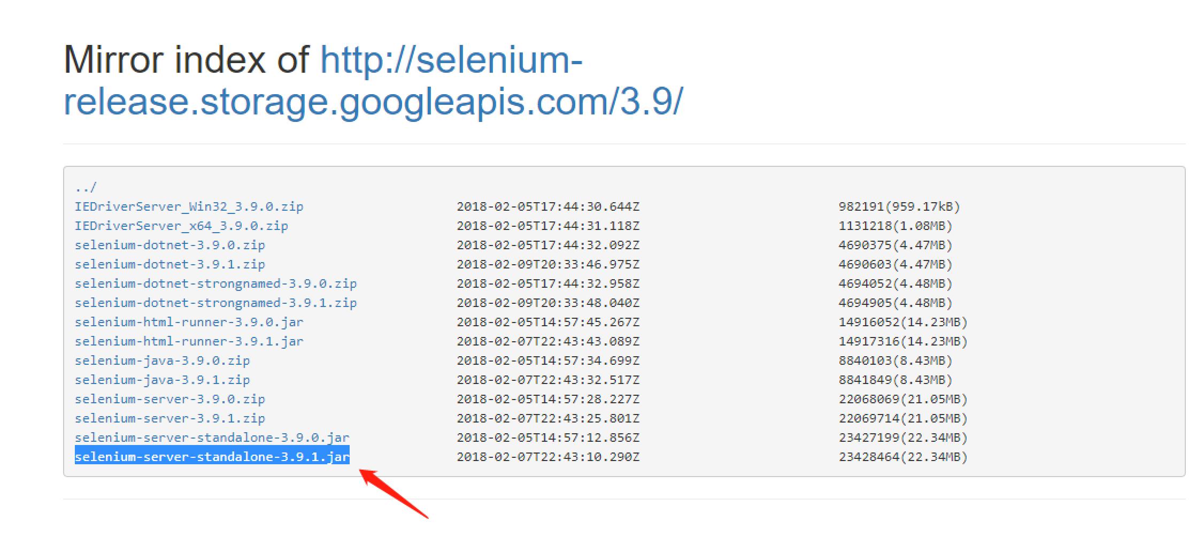1204x537 pixels.
Task: Open selenium-dotnet-3.9.1.zip link
Action: click(170, 264)
